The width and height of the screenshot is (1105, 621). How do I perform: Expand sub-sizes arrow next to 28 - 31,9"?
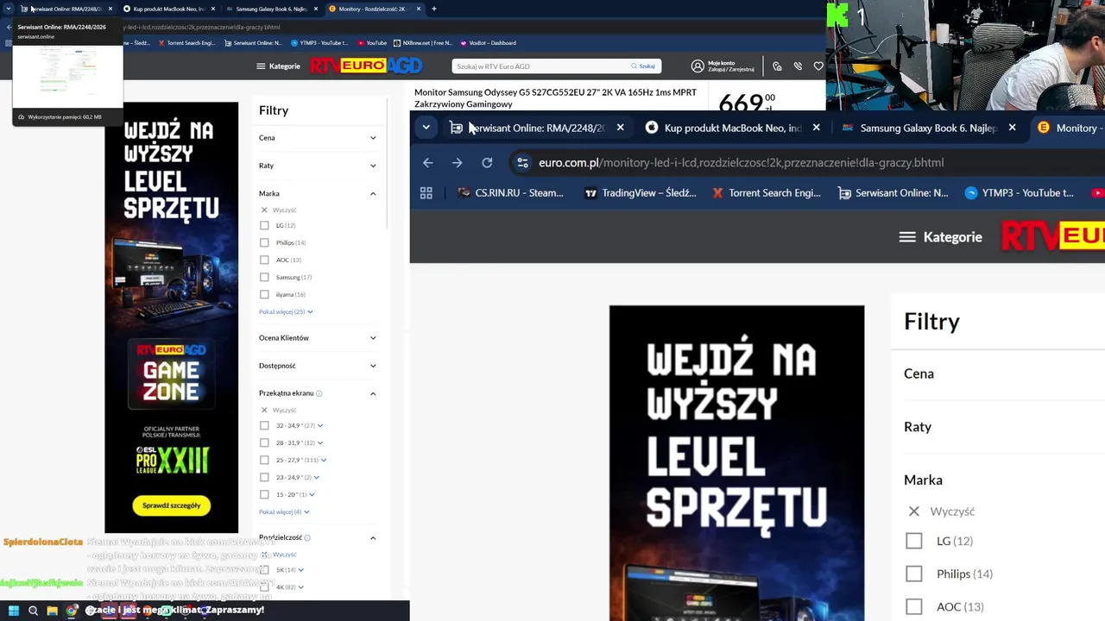[320, 442]
